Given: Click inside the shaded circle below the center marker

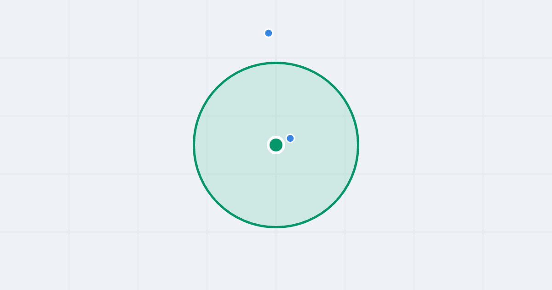Looking at the screenshot, I should click(x=276, y=189).
